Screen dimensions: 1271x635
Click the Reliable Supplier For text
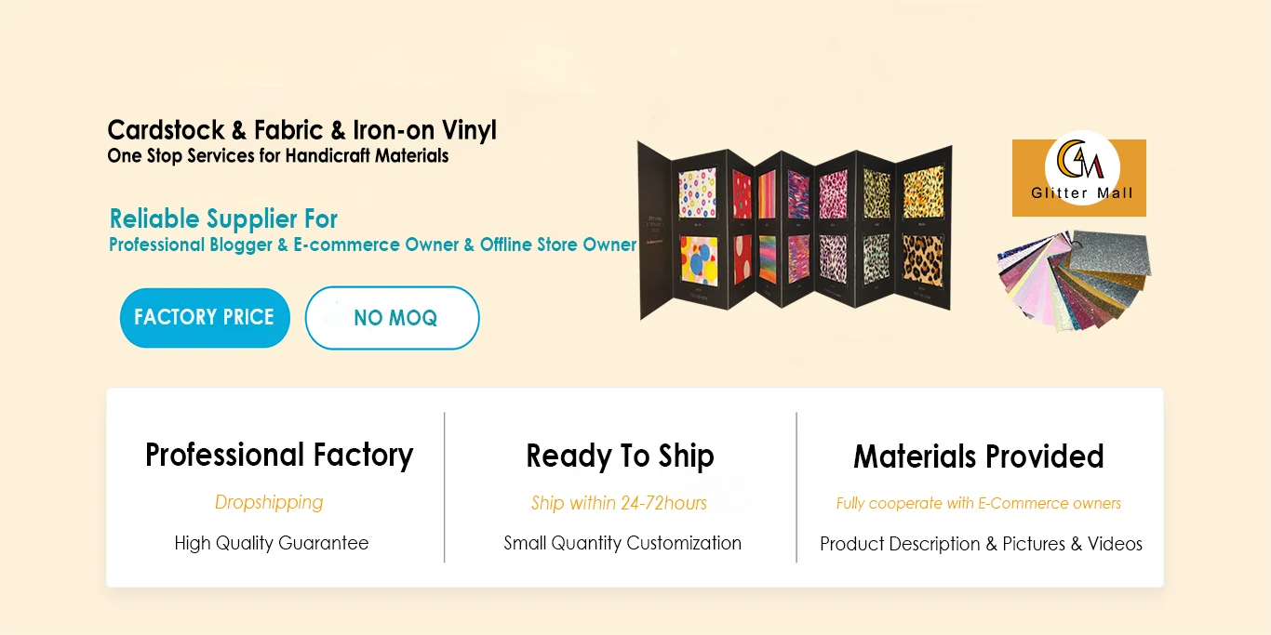(x=223, y=219)
